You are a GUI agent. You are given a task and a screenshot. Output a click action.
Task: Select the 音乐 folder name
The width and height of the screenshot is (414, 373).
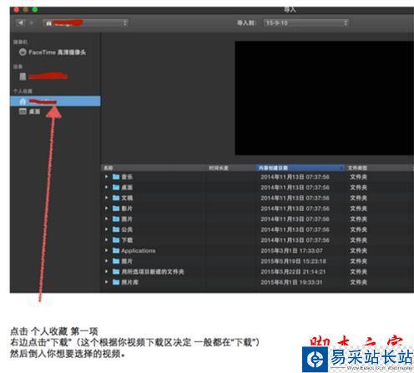[x=127, y=177]
